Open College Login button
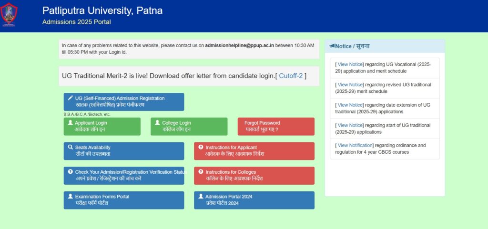Screen dimensions: 488x229 (x=189, y=127)
